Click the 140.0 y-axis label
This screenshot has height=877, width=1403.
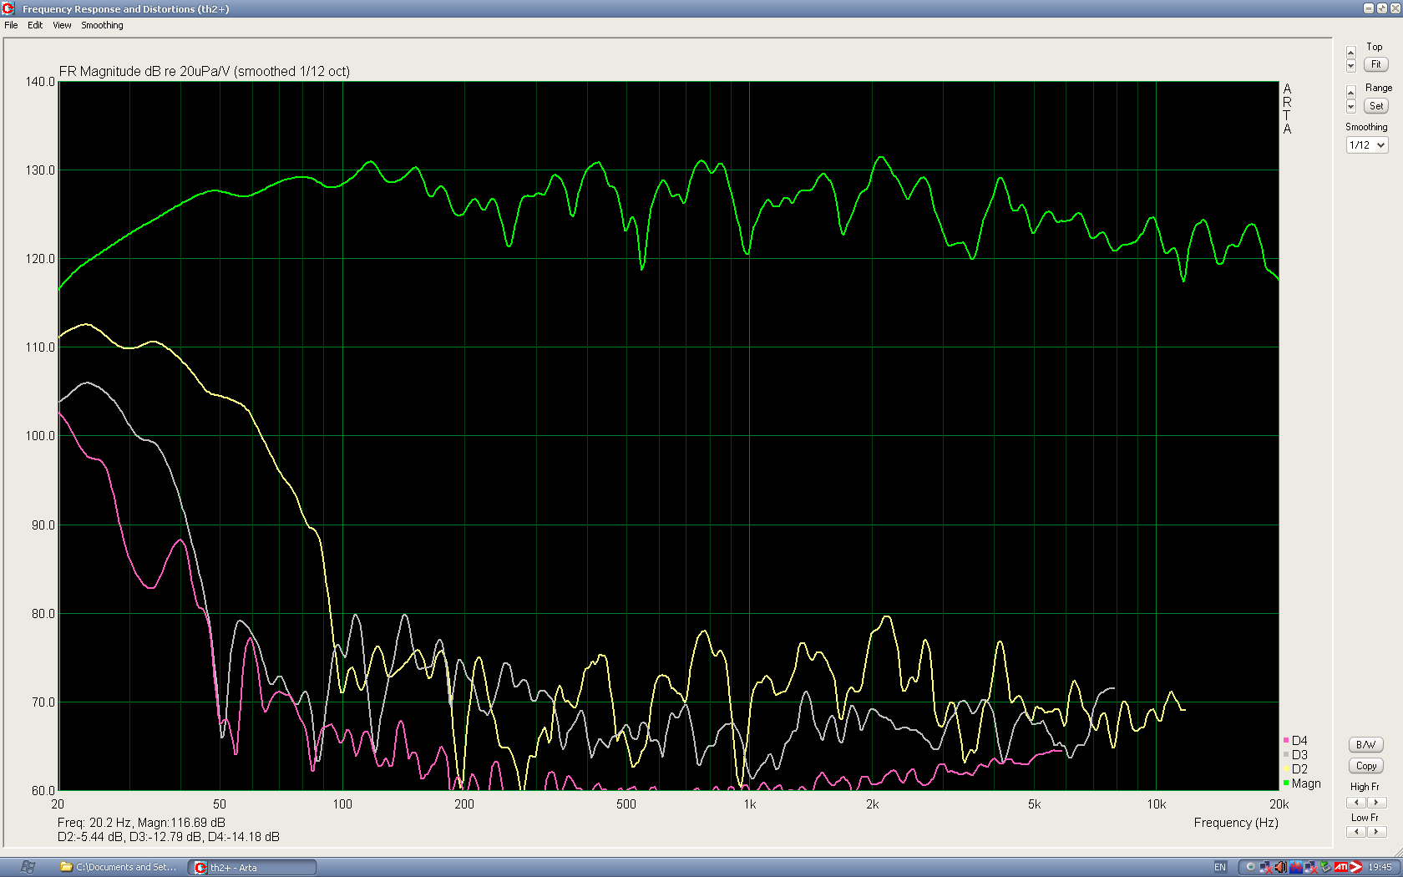pyautogui.click(x=40, y=82)
